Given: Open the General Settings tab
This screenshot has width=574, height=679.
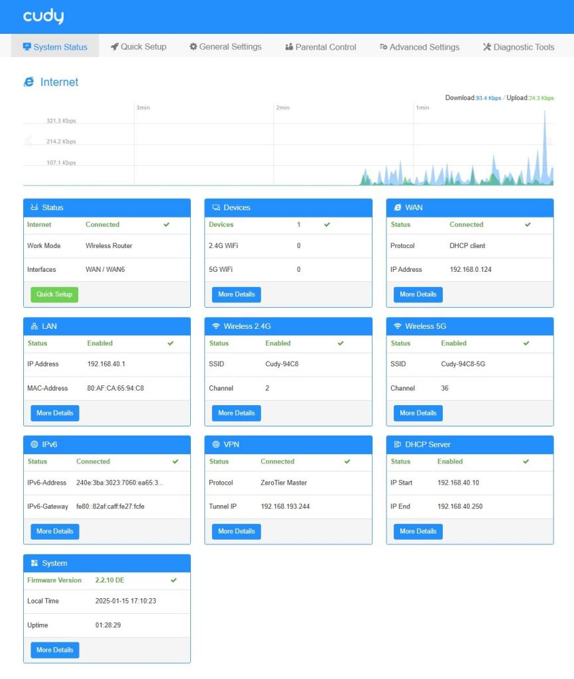Looking at the screenshot, I should [x=225, y=47].
